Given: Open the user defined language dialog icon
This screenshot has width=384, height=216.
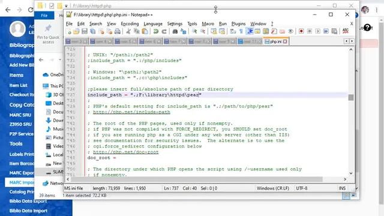Looking at the screenshot, I should click(257, 31).
